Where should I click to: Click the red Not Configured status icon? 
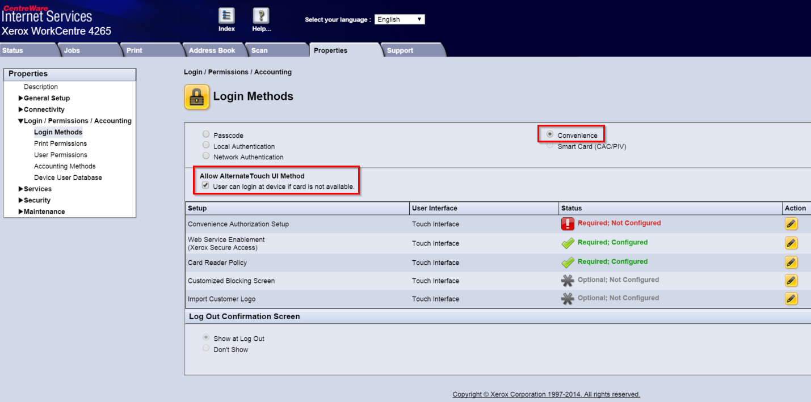pos(567,223)
